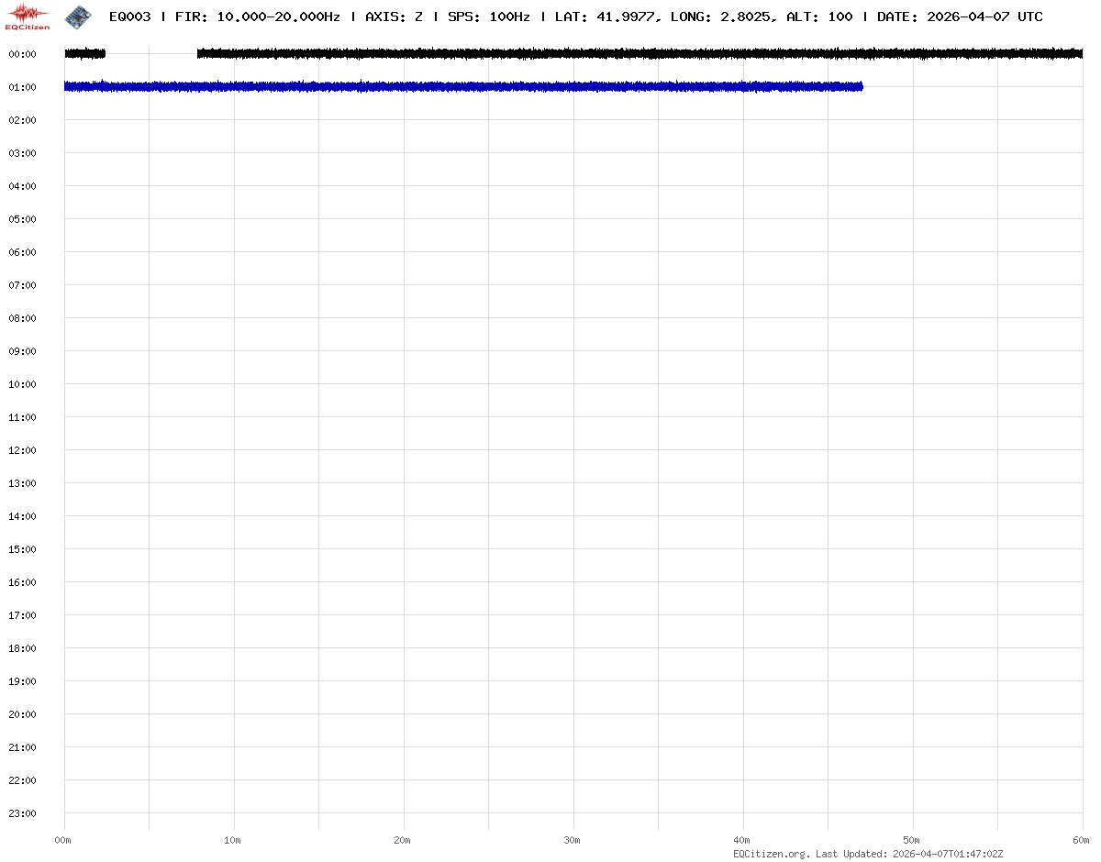Click the blue seismic trace at 01:00
1101x862 pixels.
459,86
